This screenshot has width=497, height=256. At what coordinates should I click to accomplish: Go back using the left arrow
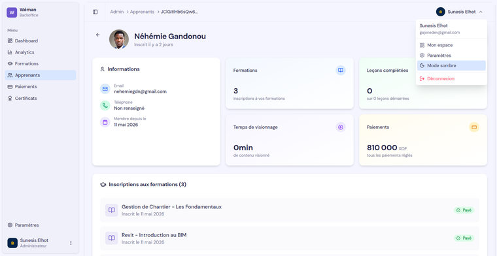point(98,35)
